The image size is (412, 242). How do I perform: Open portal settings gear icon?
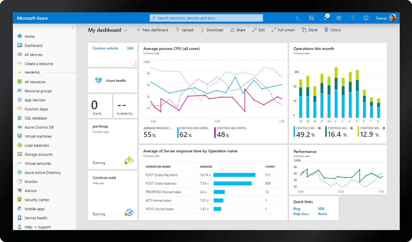(339, 18)
